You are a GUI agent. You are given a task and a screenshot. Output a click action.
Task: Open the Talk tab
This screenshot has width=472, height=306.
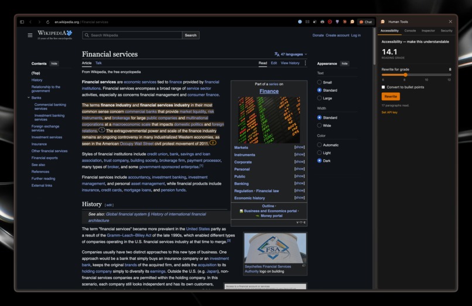point(98,63)
